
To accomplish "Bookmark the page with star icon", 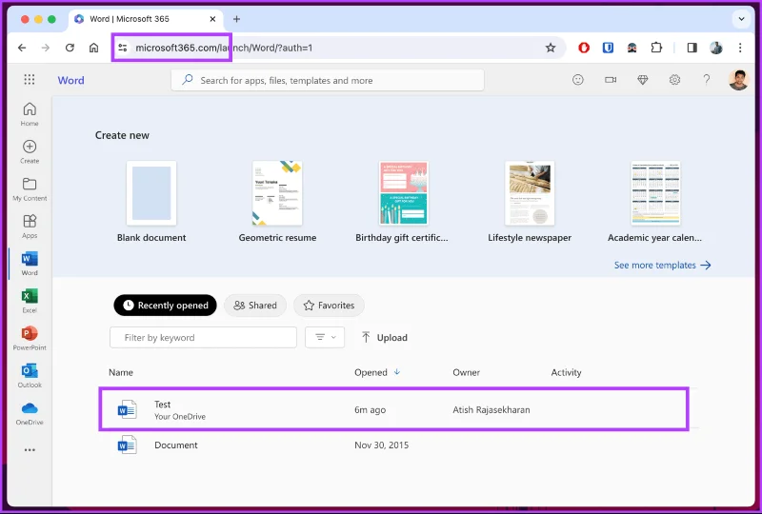I will [x=551, y=48].
